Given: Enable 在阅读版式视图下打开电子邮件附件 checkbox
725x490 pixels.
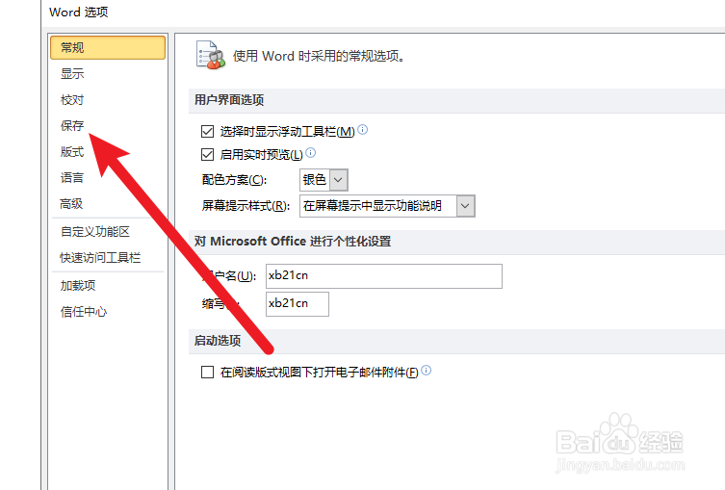Looking at the screenshot, I should 207,373.
